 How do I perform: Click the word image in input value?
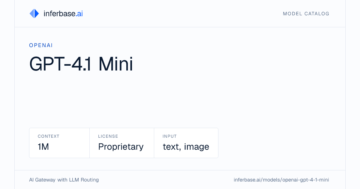pyautogui.click(x=196, y=147)
